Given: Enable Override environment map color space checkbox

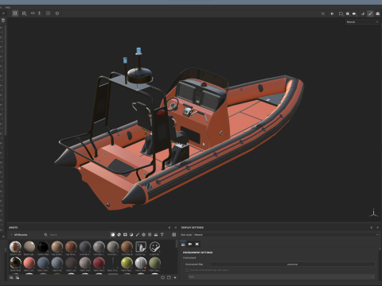Looking at the screenshot, I should [x=187, y=270].
